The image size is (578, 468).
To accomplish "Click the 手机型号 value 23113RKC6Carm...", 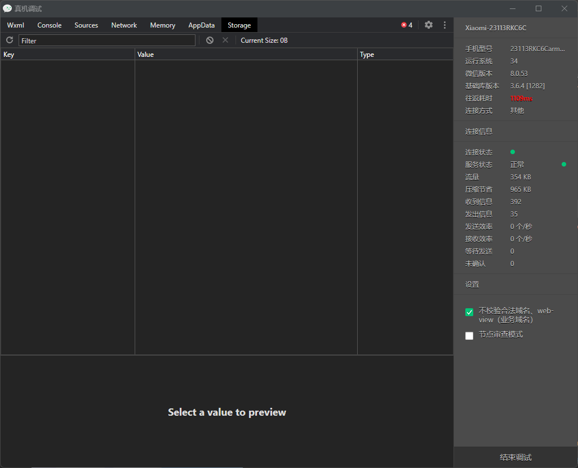I will [537, 49].
